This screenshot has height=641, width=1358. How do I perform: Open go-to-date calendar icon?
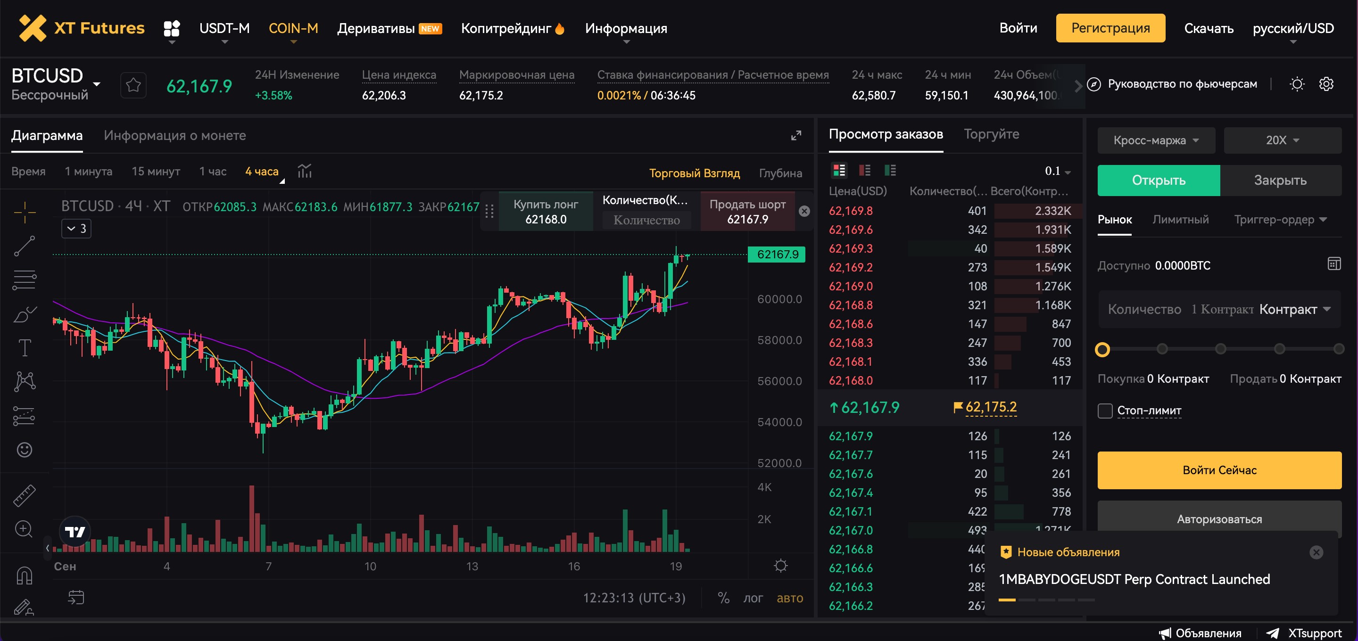[76, 597]
